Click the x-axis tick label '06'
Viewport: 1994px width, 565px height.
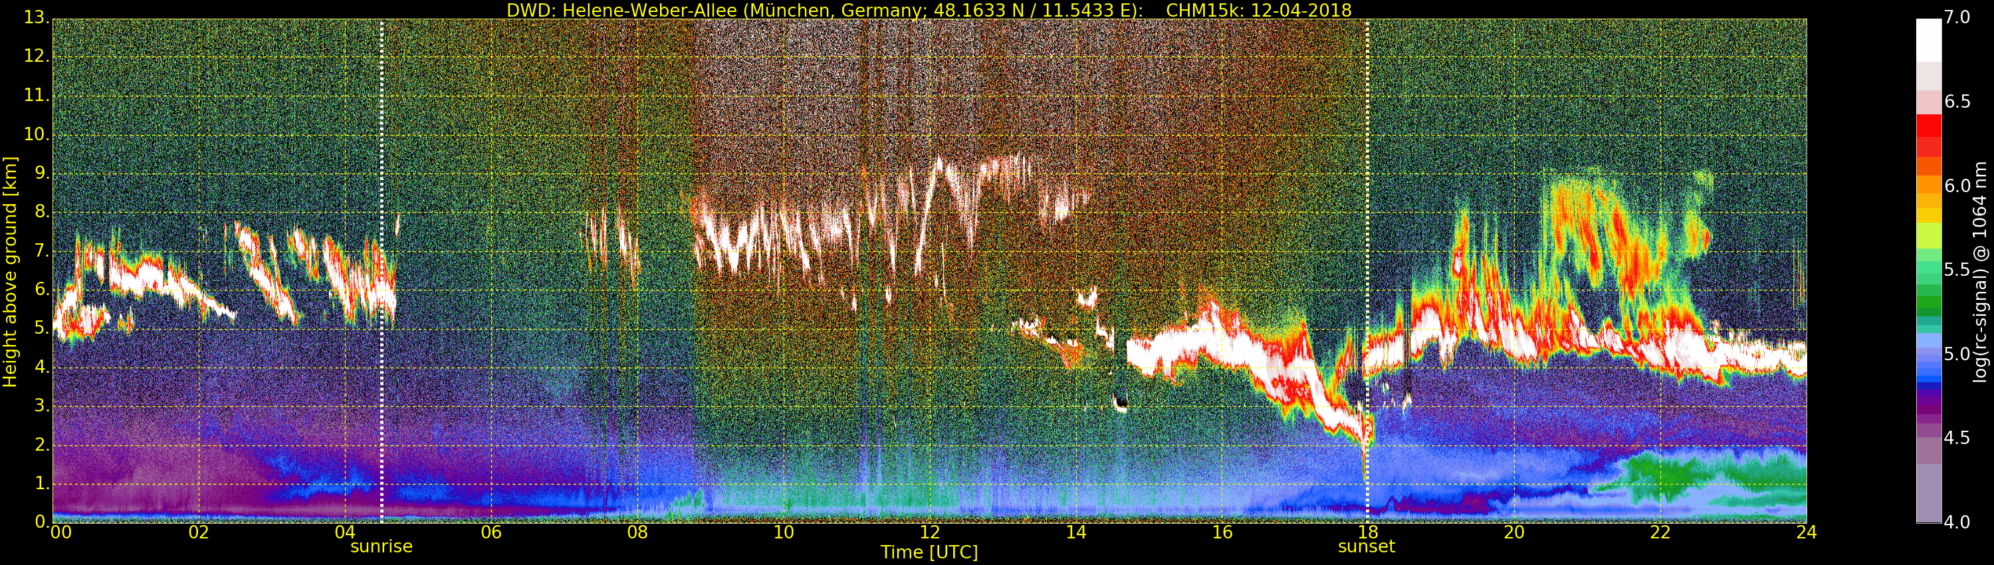[491, 532]
